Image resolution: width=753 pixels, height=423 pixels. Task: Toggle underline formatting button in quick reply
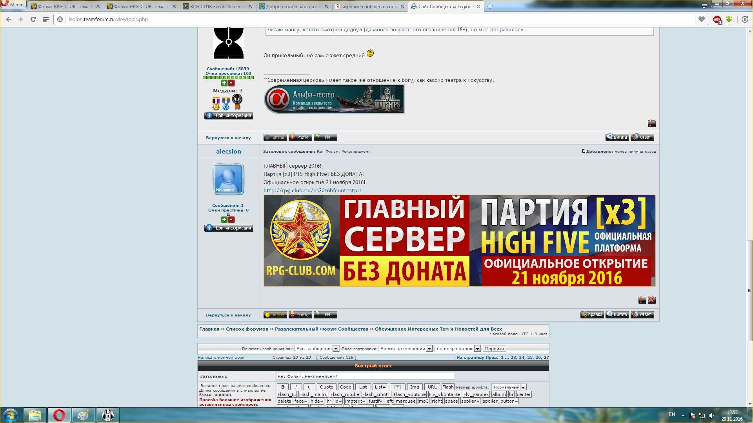tap(309, 387)
